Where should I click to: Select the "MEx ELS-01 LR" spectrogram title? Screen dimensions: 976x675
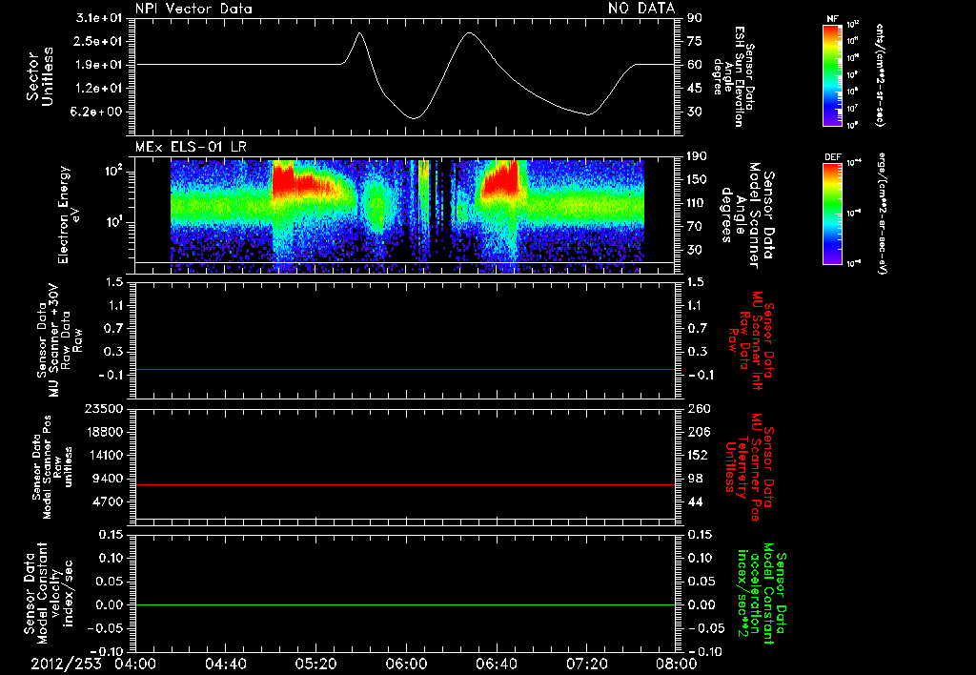click(x=191, y=148)
